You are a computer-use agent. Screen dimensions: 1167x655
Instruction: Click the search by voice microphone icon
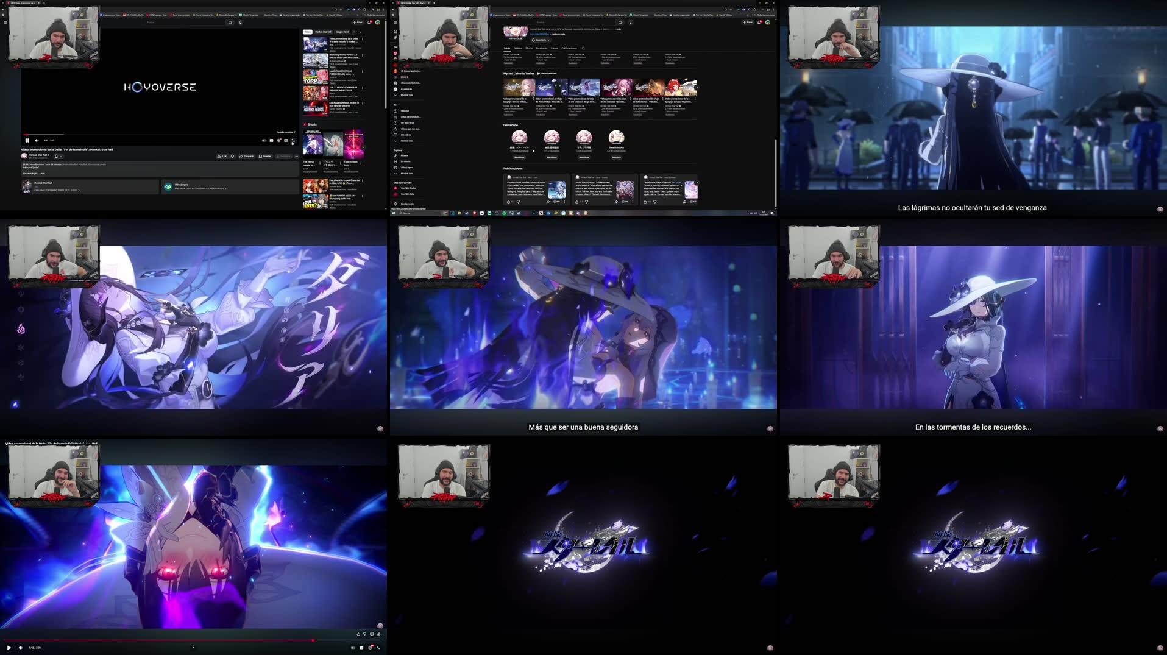241,22
